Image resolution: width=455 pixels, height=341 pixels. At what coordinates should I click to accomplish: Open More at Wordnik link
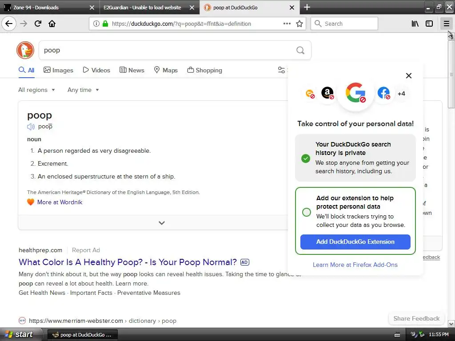(60, 202)
